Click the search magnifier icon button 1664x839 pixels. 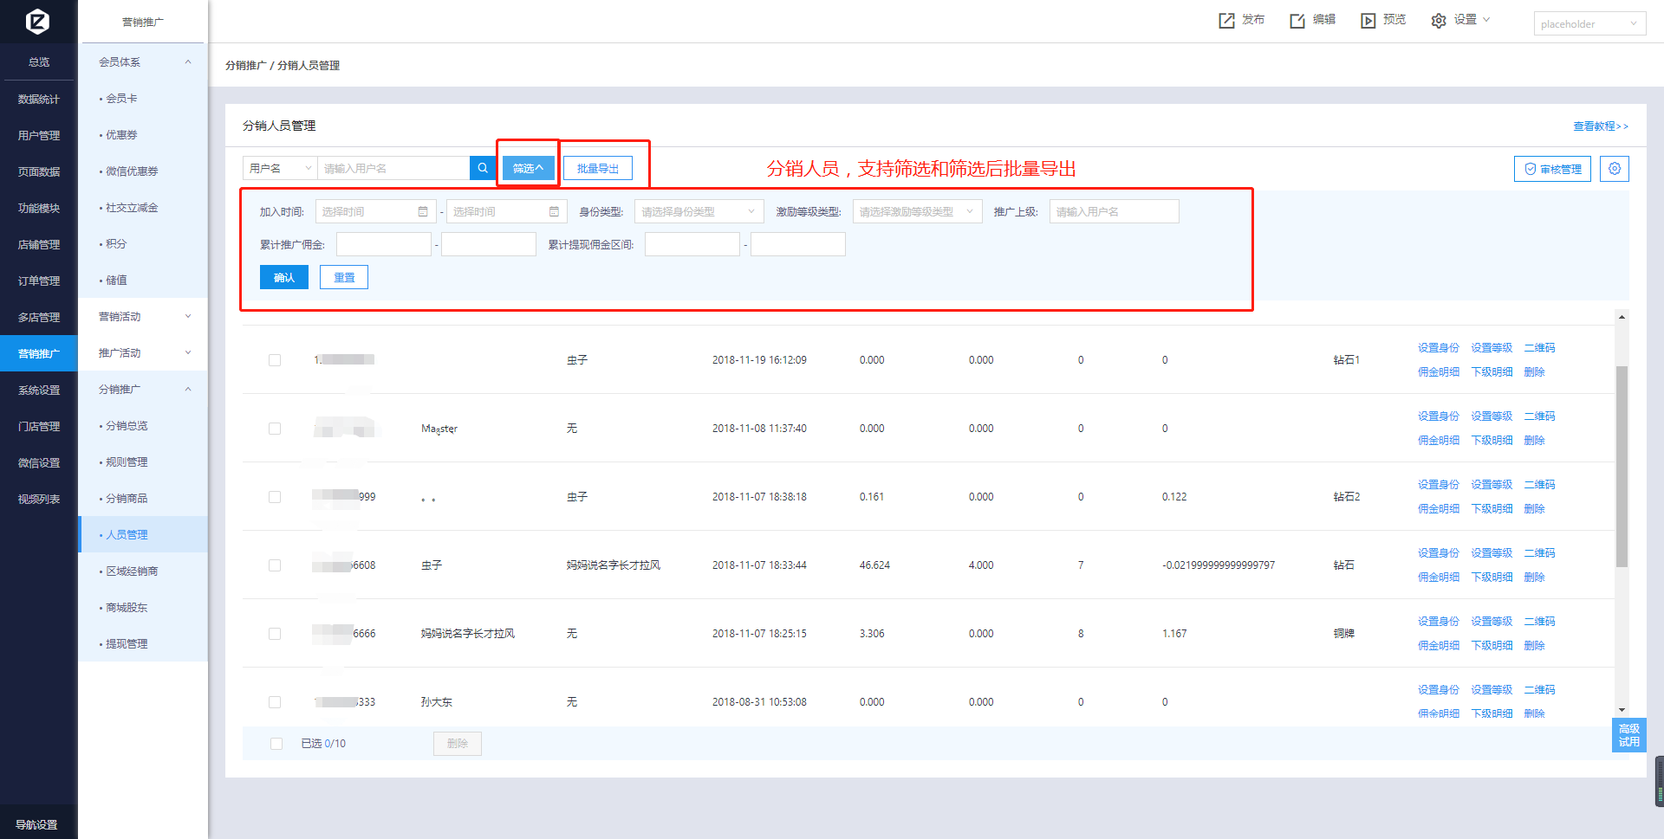[483, 168]
